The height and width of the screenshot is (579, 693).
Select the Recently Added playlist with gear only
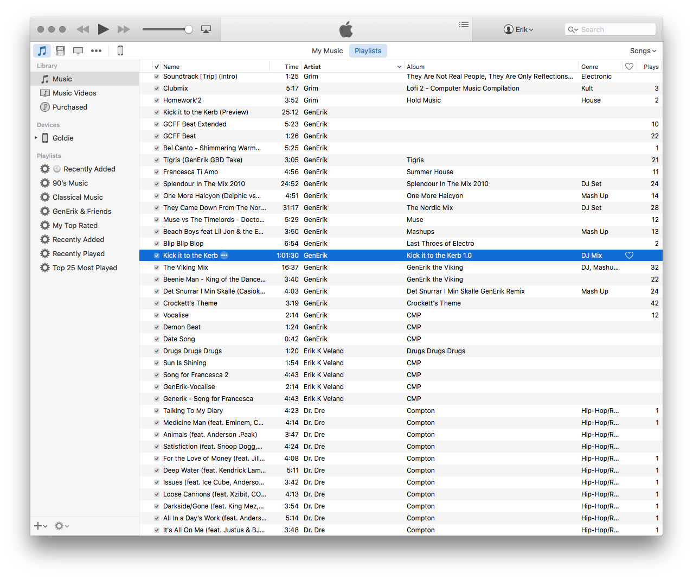point(78,239)
